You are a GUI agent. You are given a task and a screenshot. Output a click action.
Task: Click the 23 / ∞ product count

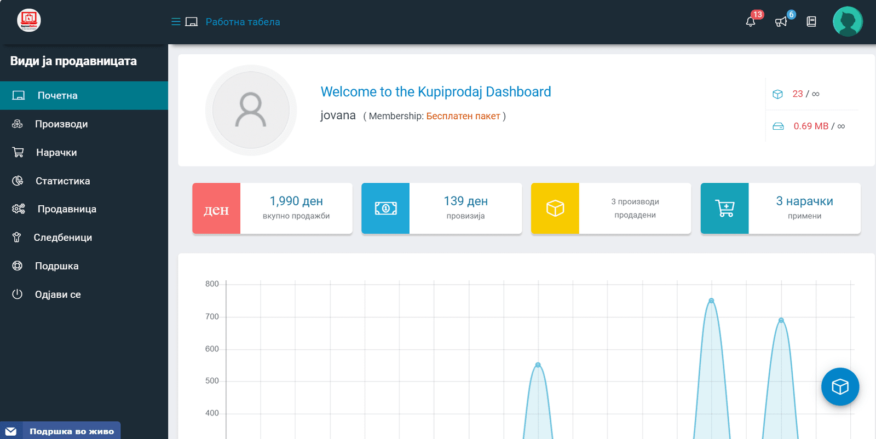tap(806, 94)
